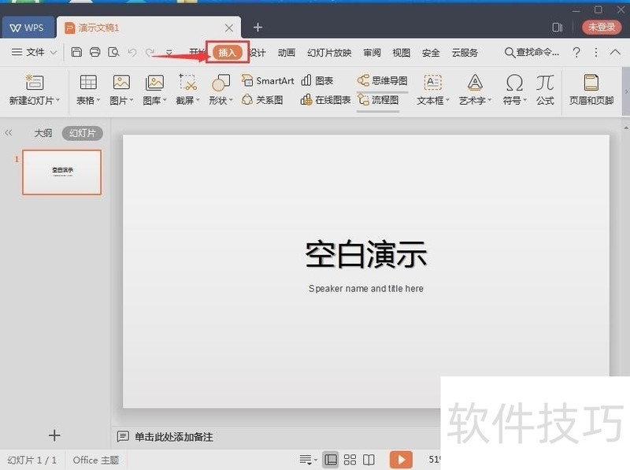This screenshot has width=630, height=470.
Task: Select the 演示文稿1 document tab
Action: click(x=149, y=28)
